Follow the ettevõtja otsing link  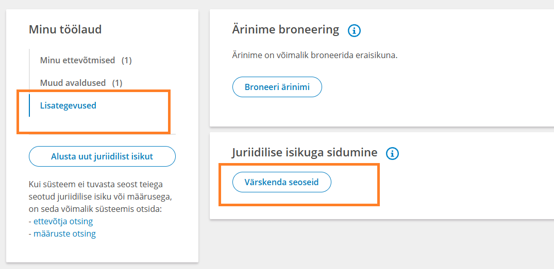(63, 221)
